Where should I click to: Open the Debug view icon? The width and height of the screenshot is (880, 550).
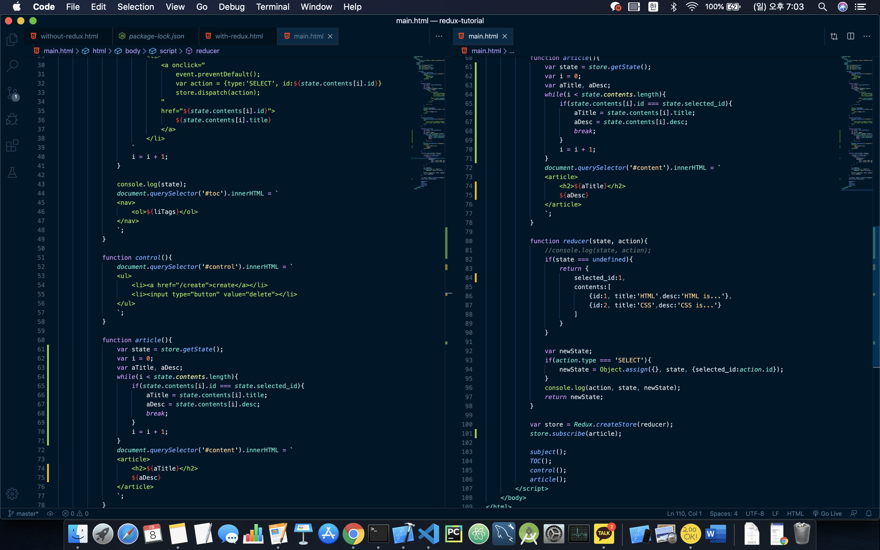click(x=12, y=119)
